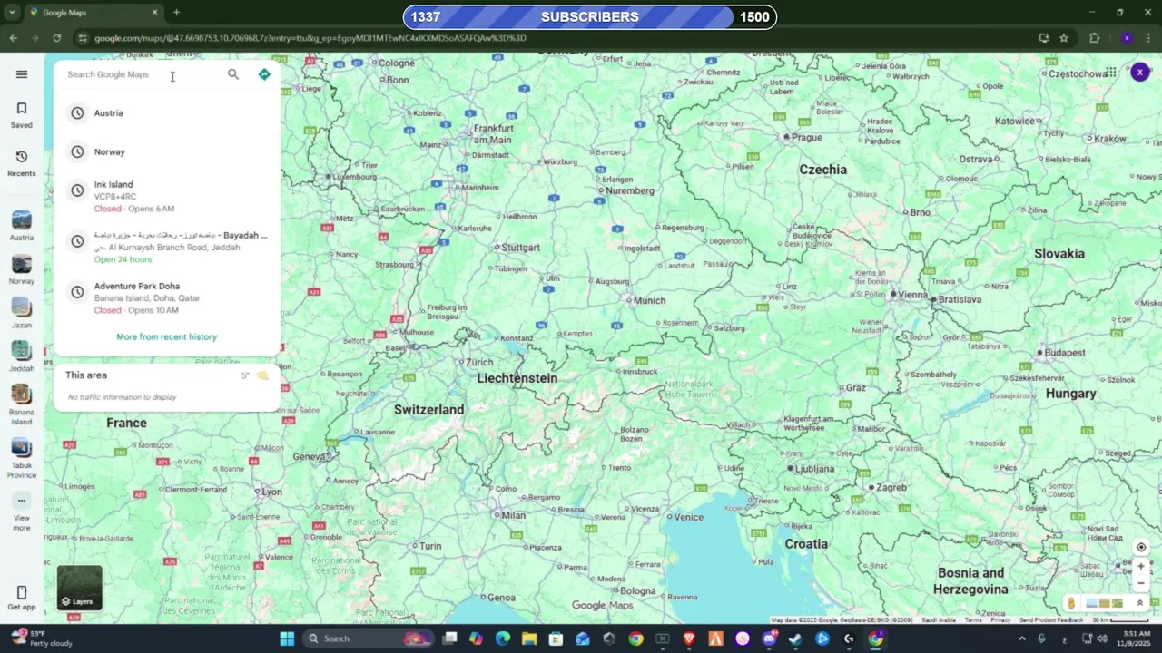Click Send Product Feedback link
The width and height of the screenshot is (1162, 653).
pos(1051,620)
